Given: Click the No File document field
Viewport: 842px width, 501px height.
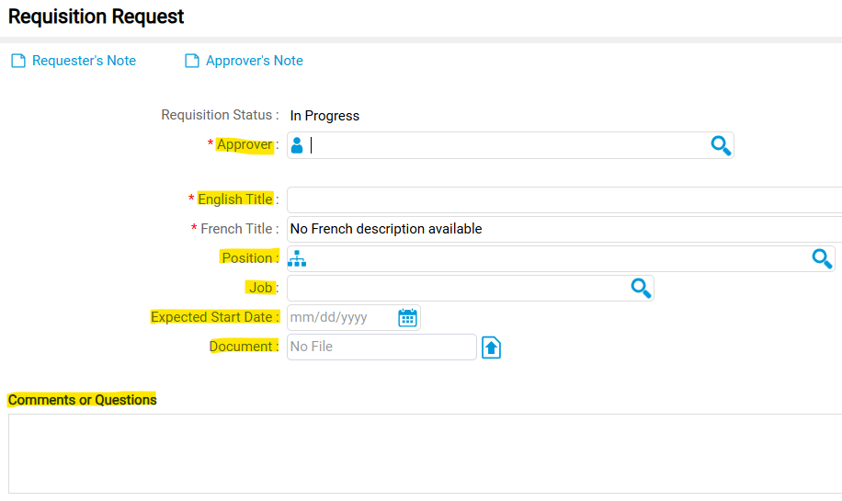Looking at the screenshot, I should [x=381, y=347].
